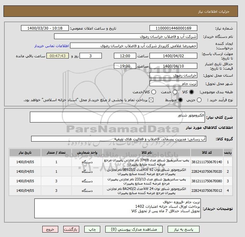Select the کالا/خدمت radio button
Viewport: 245px width, 237px height.
pyautogui.click(x=154, y=92)
